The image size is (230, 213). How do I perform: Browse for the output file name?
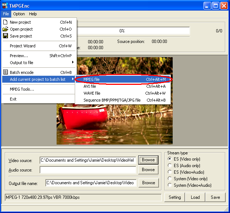149,183
